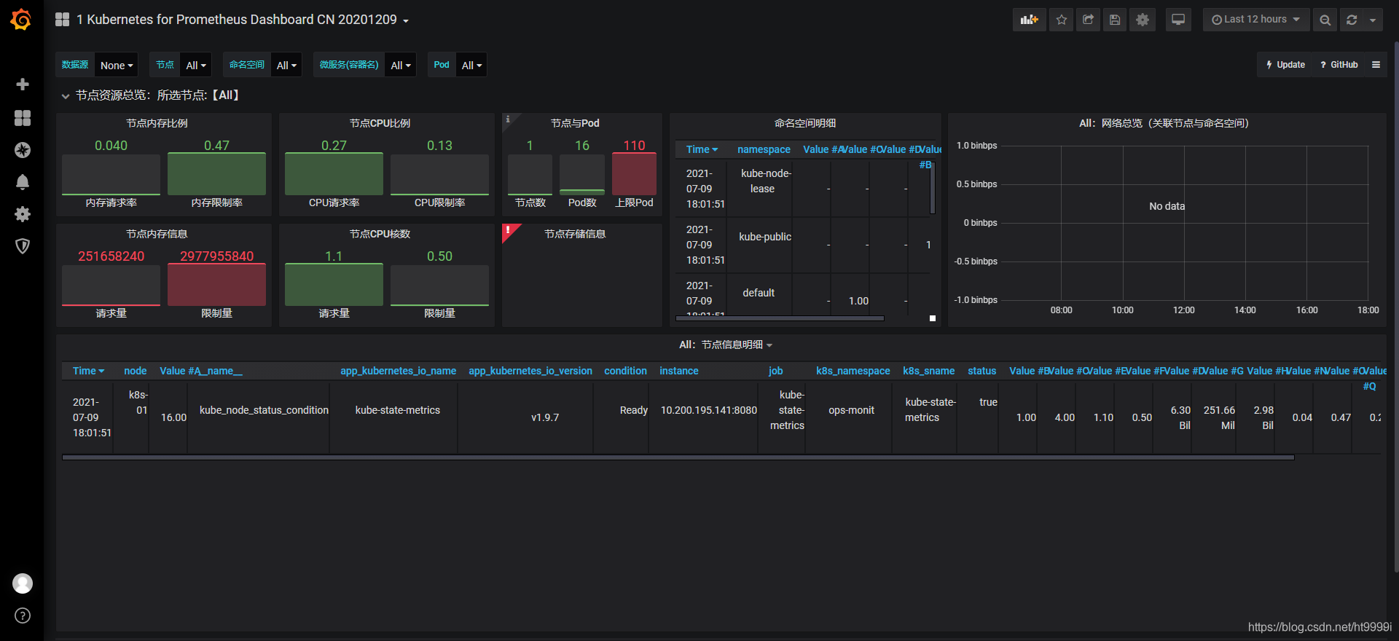
Task: Open the Dashboards grid icon in sidebar
Action: (23, 118)
